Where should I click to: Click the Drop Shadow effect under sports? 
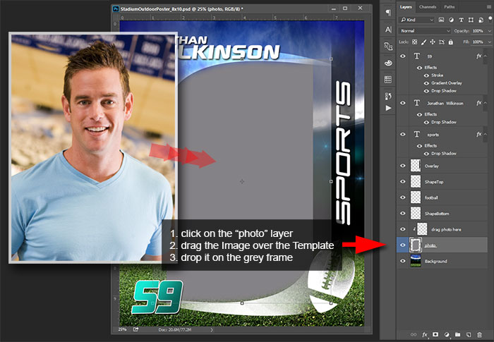tap(444, 153)
